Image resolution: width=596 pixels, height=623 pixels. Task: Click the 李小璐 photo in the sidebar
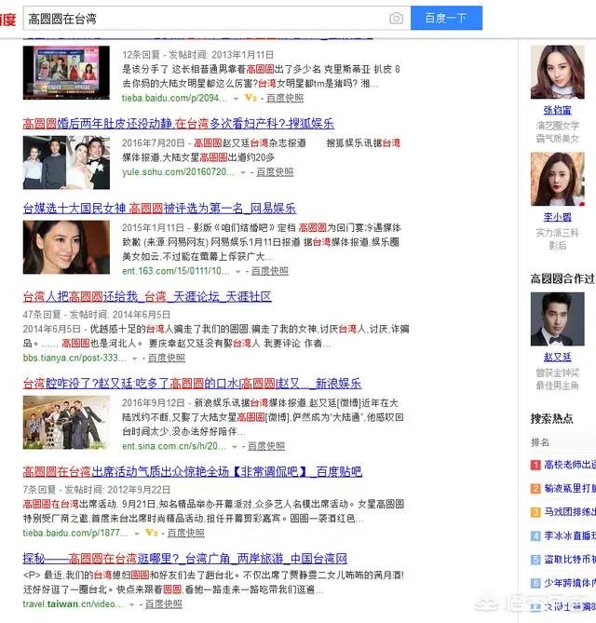pyautogui.click(x=558, y=179)
